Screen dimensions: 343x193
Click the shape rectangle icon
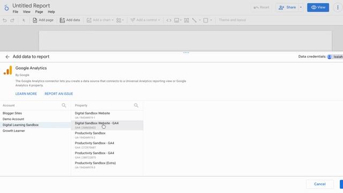click(x=206, y=20)
